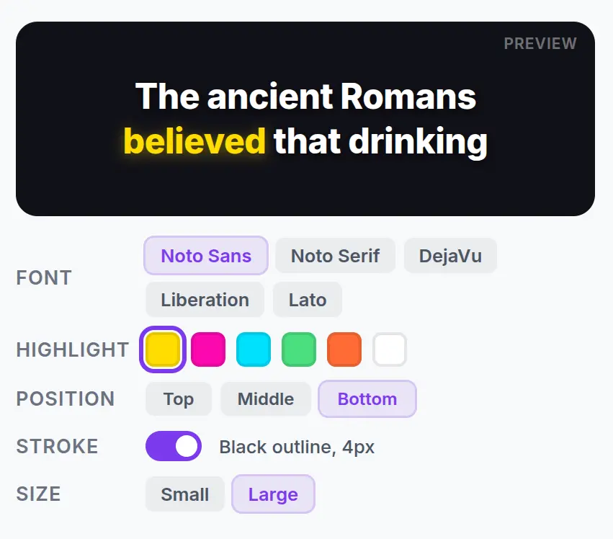Select the cyan highlight color

point(254,349)
